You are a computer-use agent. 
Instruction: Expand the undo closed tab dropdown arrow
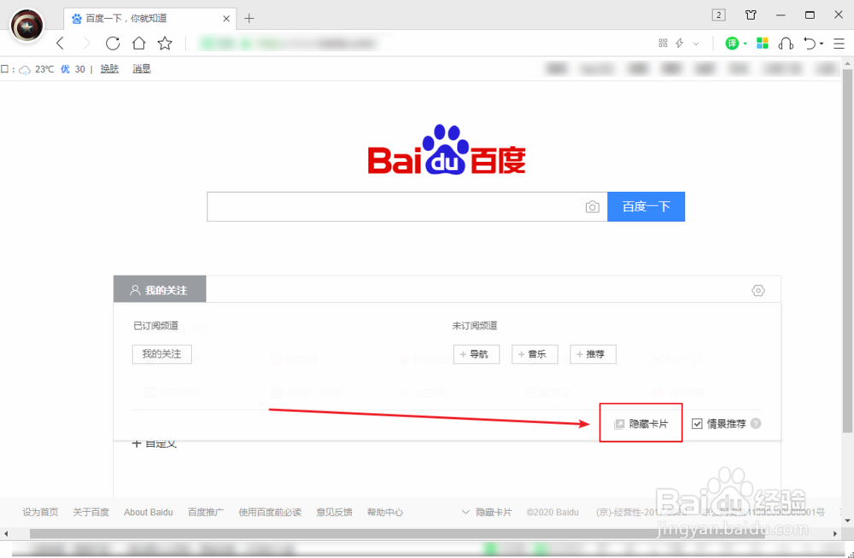coord(822,44)
